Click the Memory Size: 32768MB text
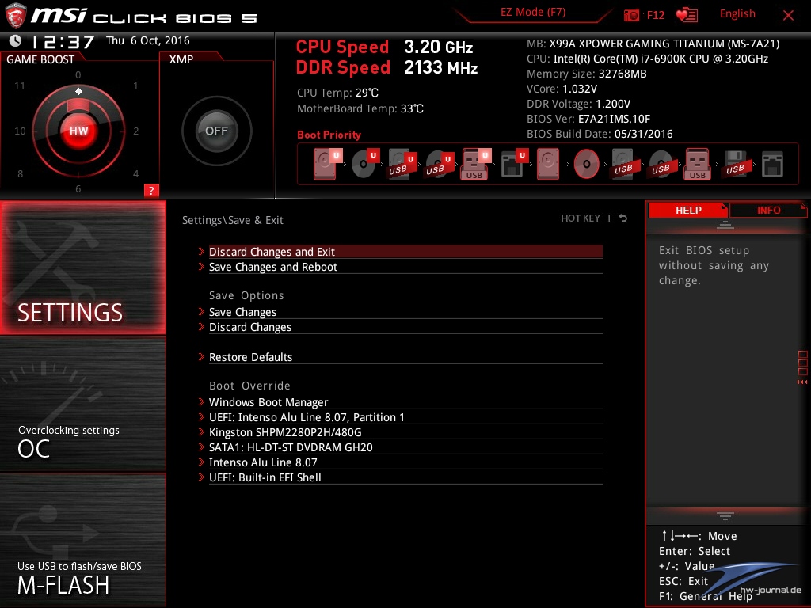Viewport: 811px width, 608px height. coord(587,74)
